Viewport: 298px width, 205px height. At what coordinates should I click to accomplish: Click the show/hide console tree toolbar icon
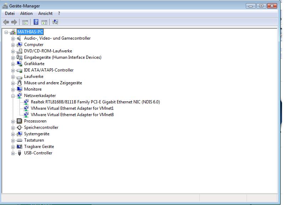click(x=25, y=22)
